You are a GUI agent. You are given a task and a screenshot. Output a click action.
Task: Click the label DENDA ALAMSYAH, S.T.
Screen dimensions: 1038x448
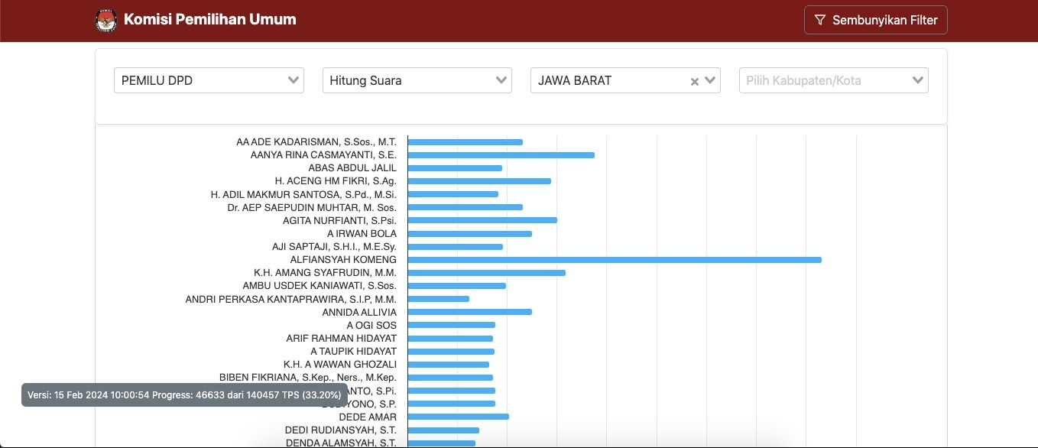[x=341, y=443]
